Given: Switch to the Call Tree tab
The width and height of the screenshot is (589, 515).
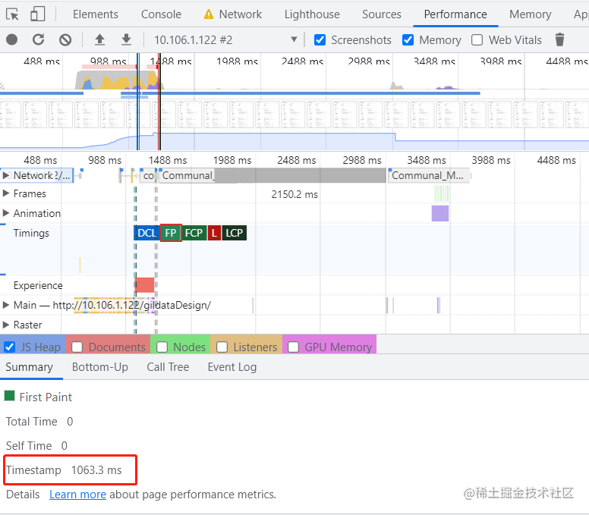Looking at the screenshot, I should pos(168,367).
